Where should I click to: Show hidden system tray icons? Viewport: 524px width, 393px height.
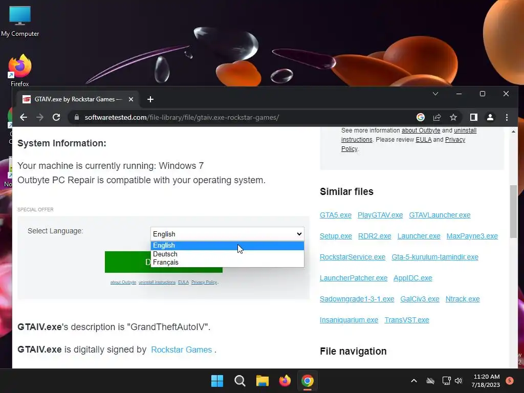(x=413, y=381)
